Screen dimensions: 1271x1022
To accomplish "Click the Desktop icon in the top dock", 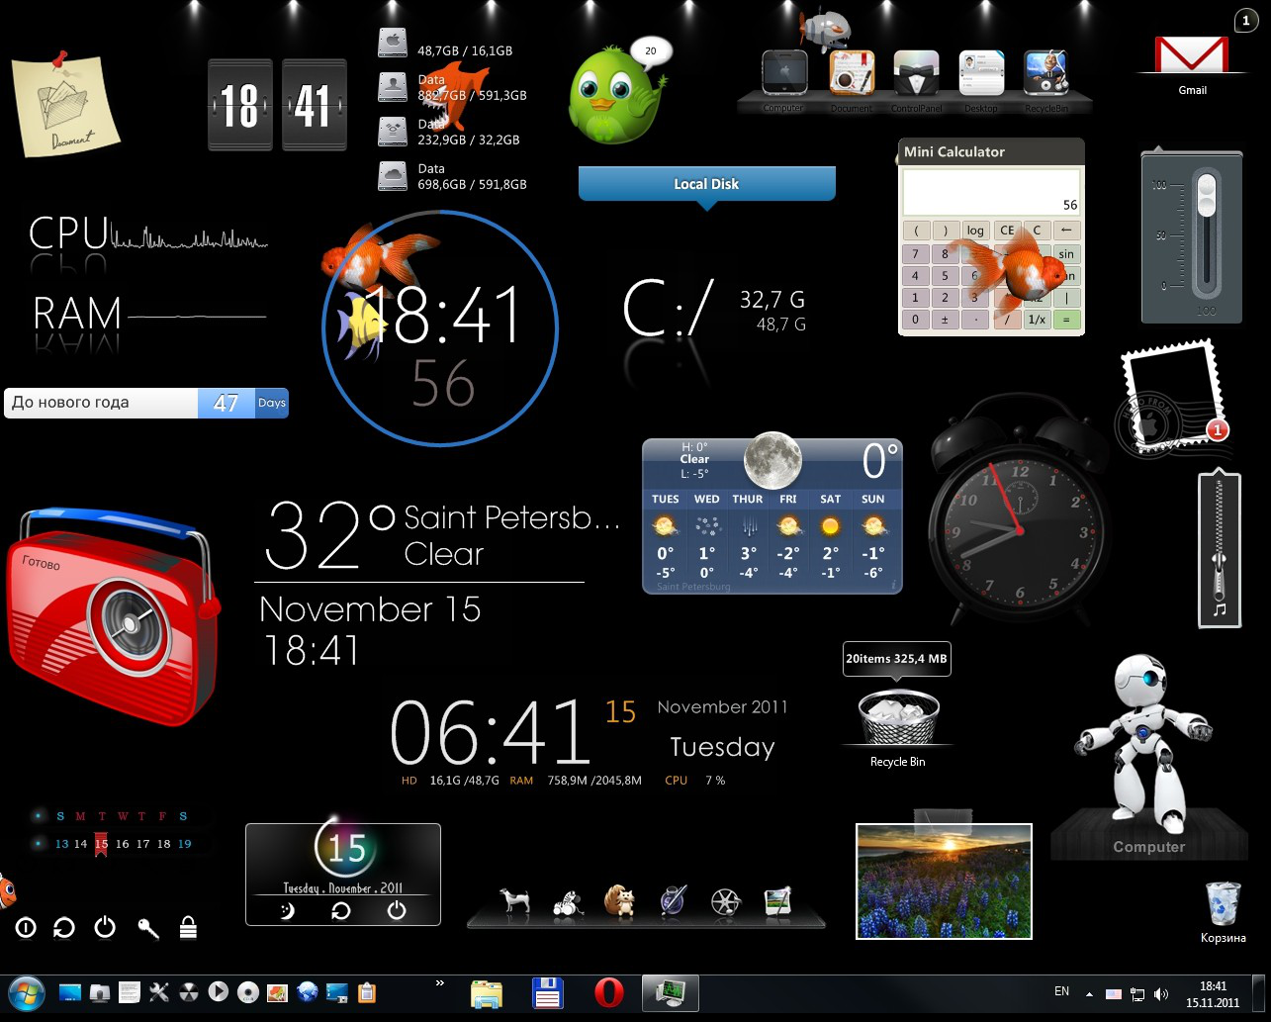I will [981, 71].
